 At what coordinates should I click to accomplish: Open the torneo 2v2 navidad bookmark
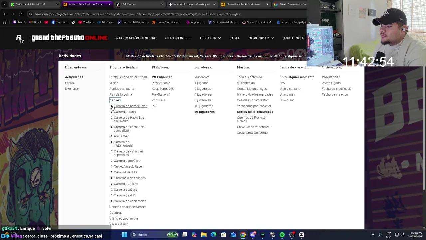coord(166,22)
